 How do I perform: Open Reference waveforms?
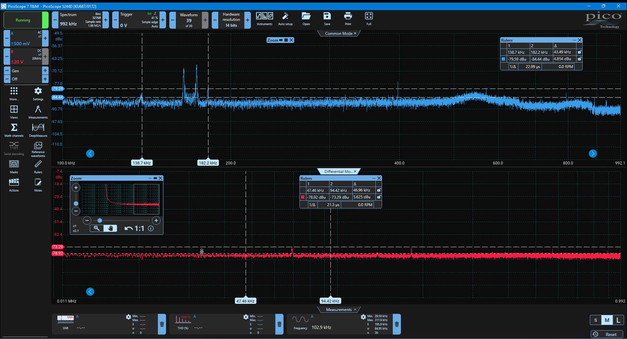tap(38, 149)
